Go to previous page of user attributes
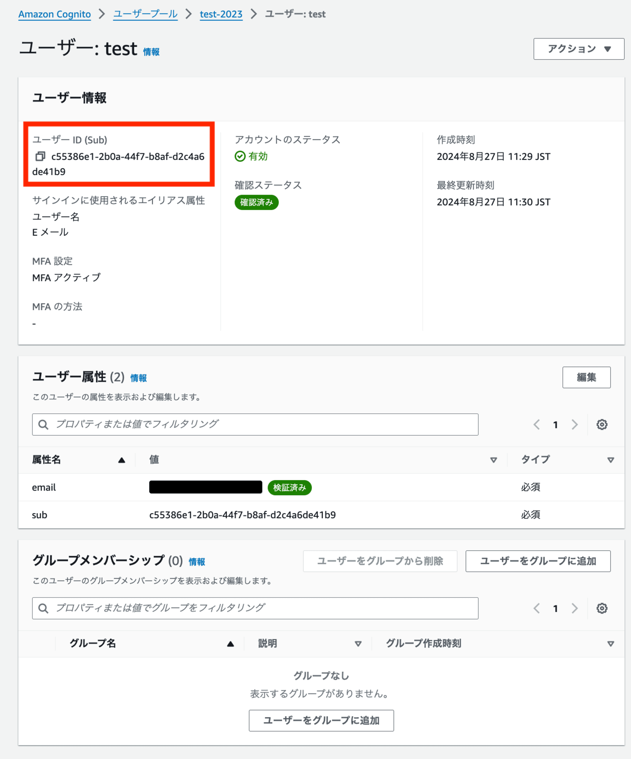Screen dimensions: 631x759 (x=537, y=424)
